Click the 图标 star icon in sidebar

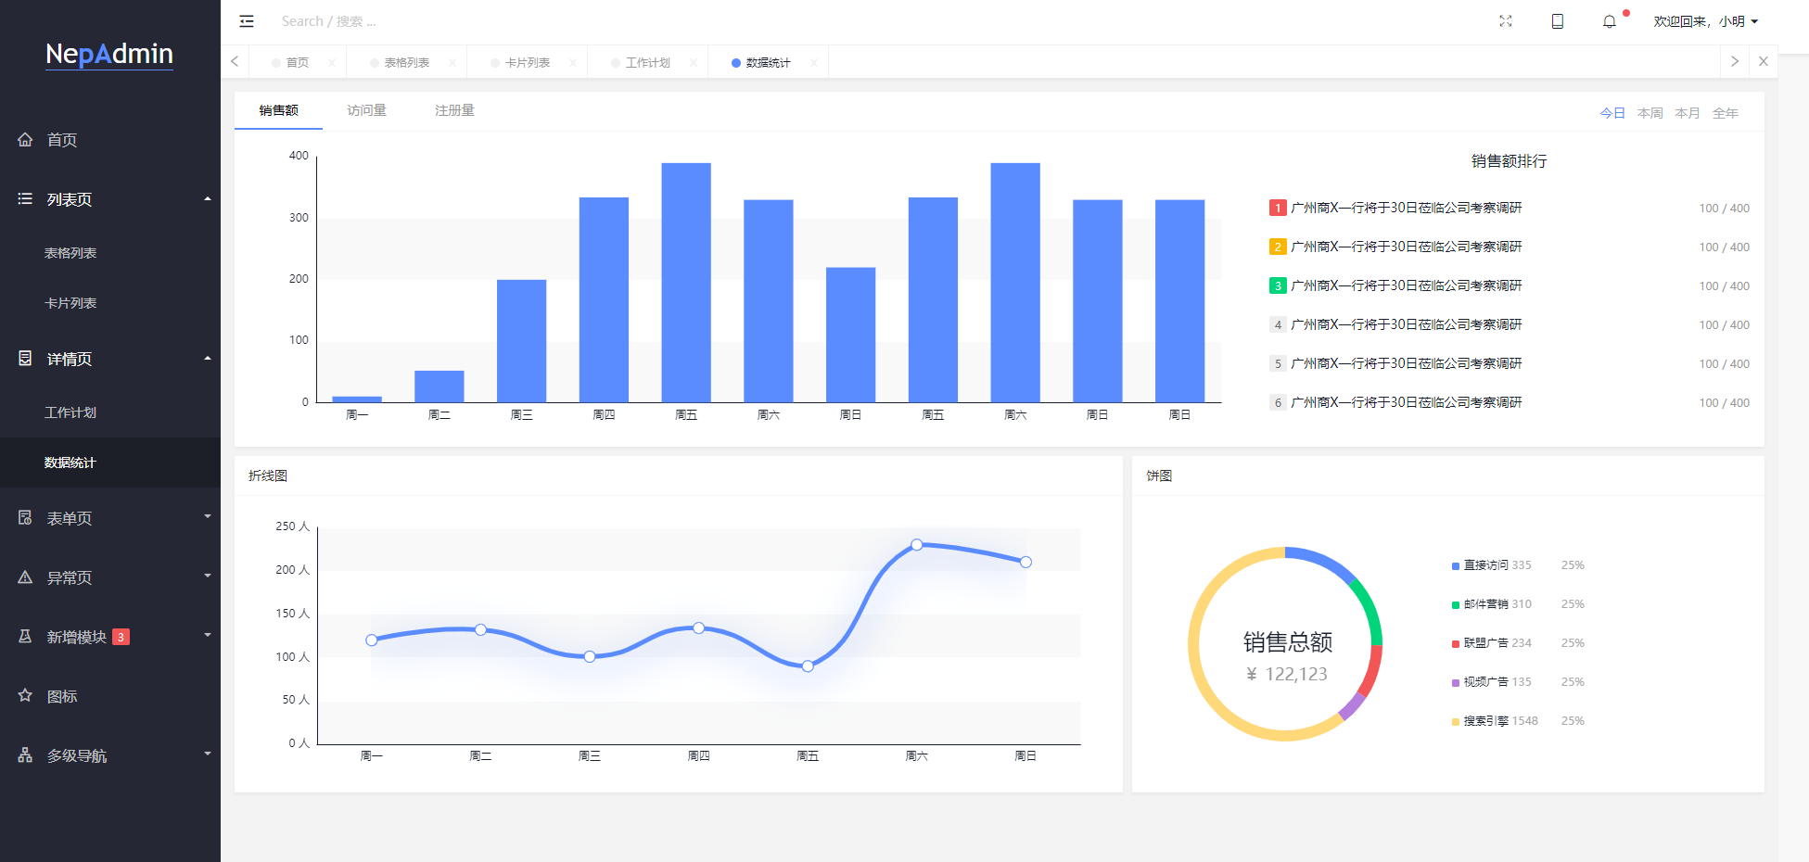(25, 695)
